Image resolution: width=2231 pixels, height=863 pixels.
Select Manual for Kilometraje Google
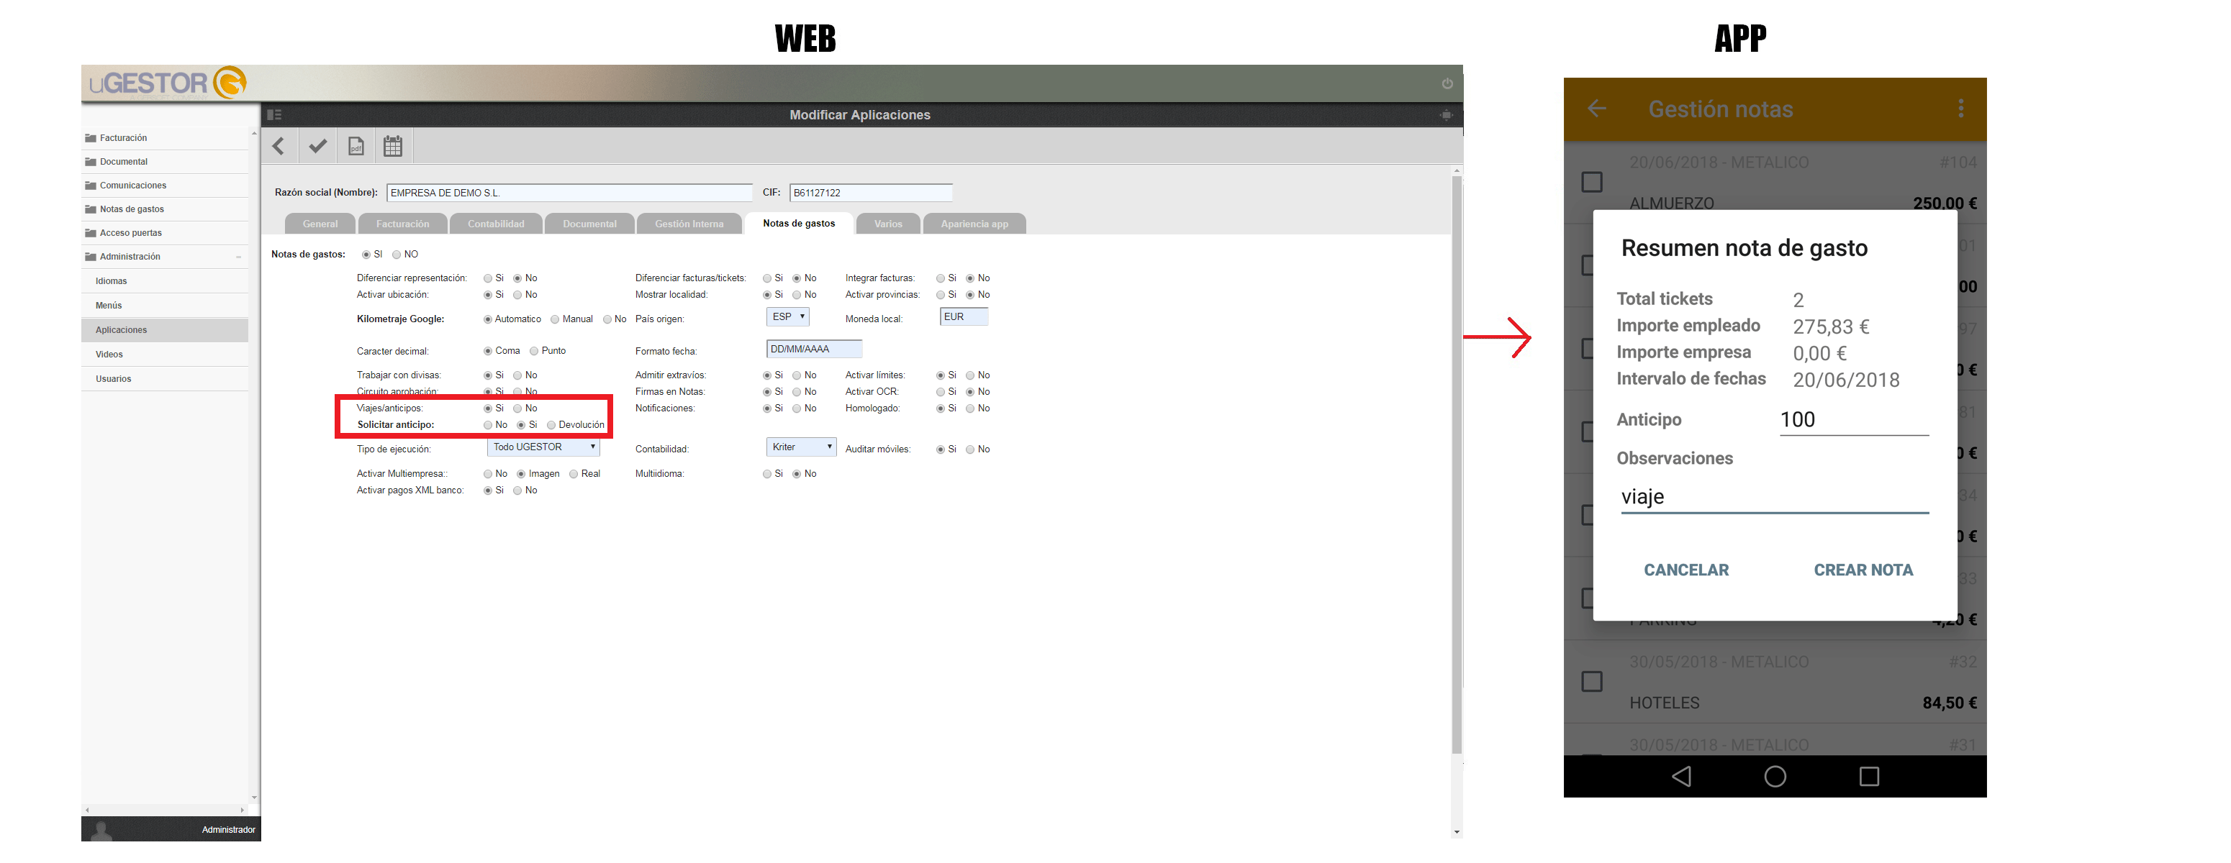(555, 319)
